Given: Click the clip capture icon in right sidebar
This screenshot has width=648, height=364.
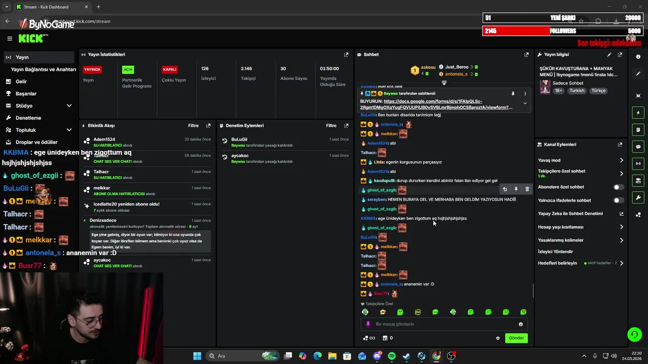Looking at the screenshot, I should (x=638, y=96).
